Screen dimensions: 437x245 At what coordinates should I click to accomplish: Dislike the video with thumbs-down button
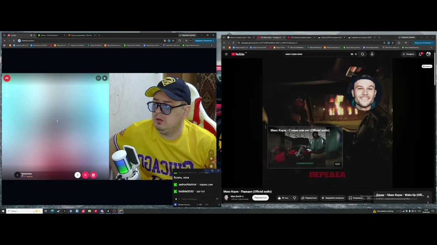(294, 198)
